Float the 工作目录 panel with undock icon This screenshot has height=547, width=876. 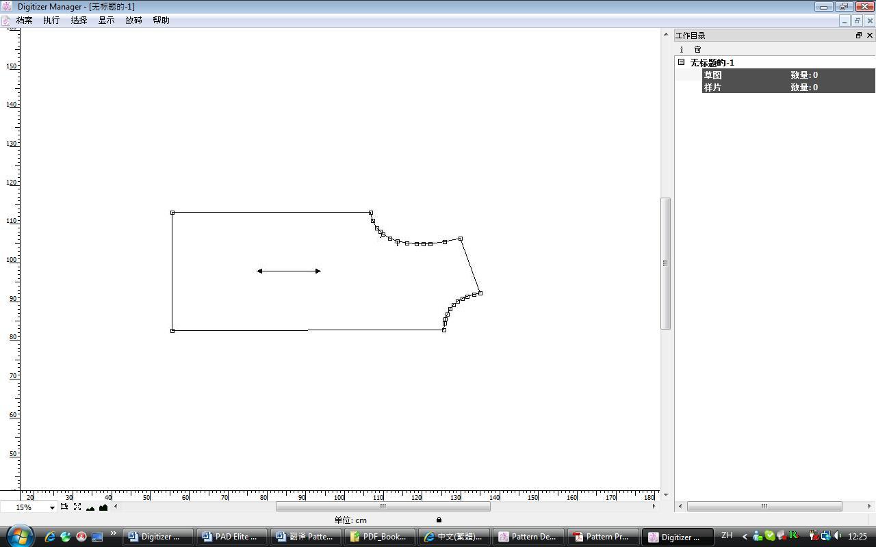point(858,36)
